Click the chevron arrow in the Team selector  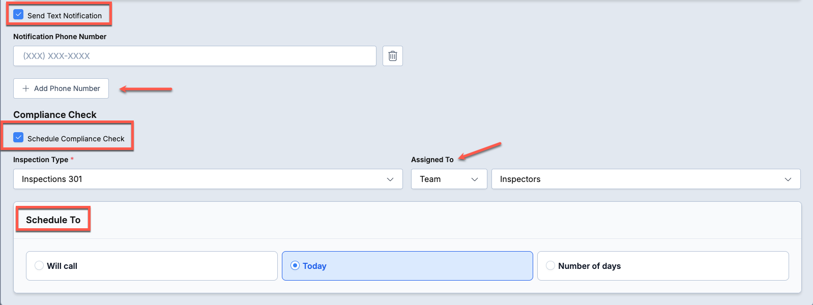pos(475,179)
